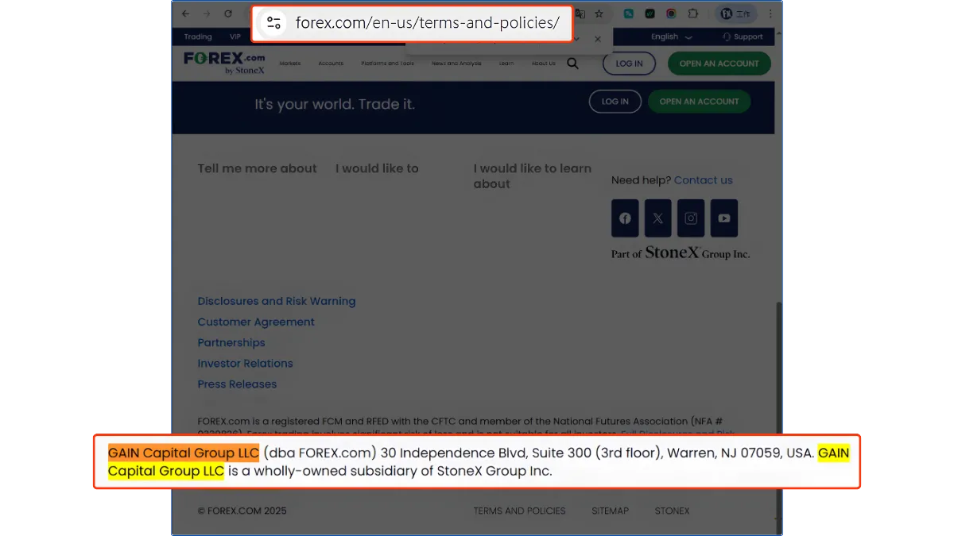This screenshot has height=536, width=954.
Task: Select the Trading tab in top bar
Action: [x=198, y=37]
